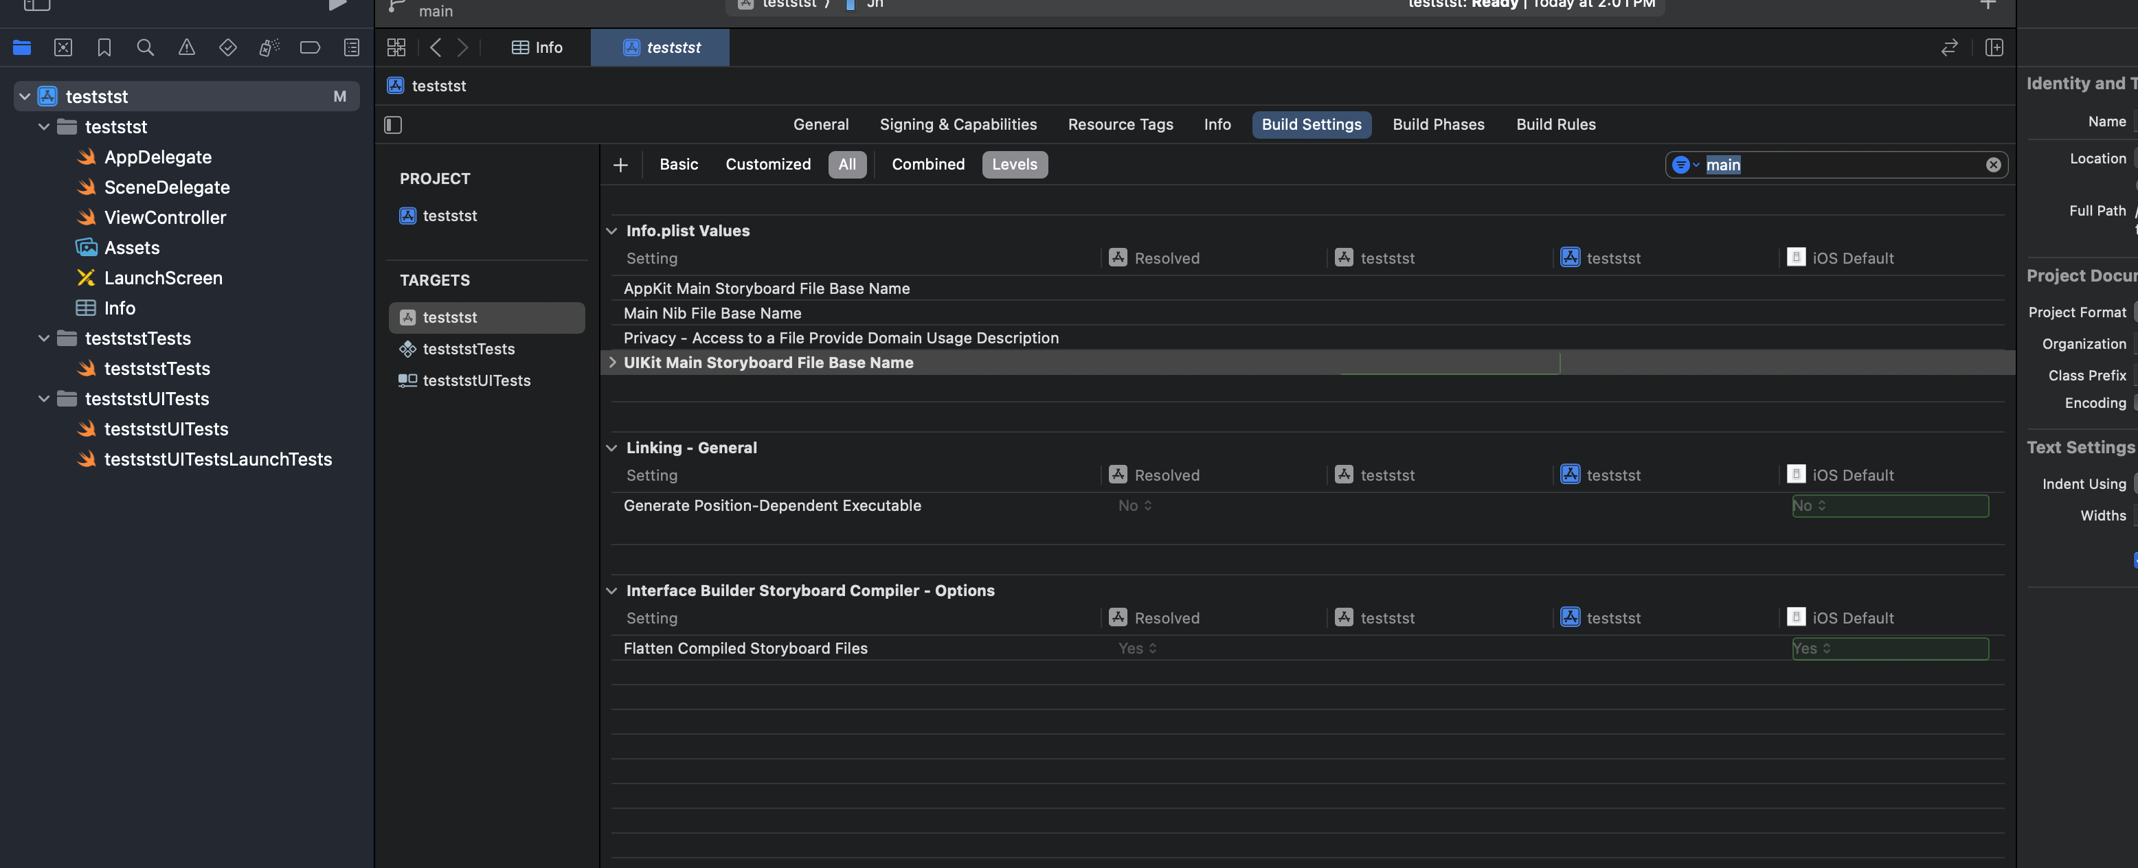Open the Debug navigator icon

tap(269, 47)
